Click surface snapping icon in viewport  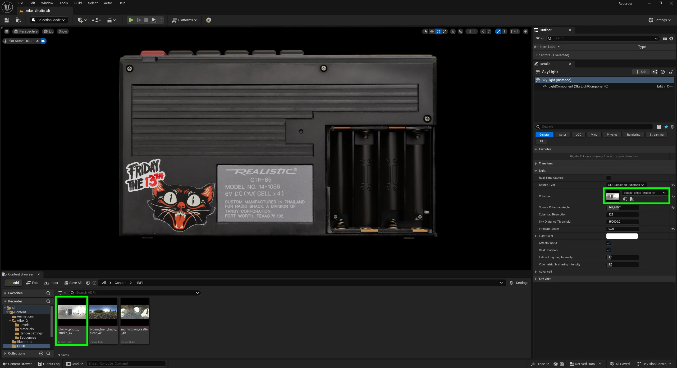tap(461, 31)
